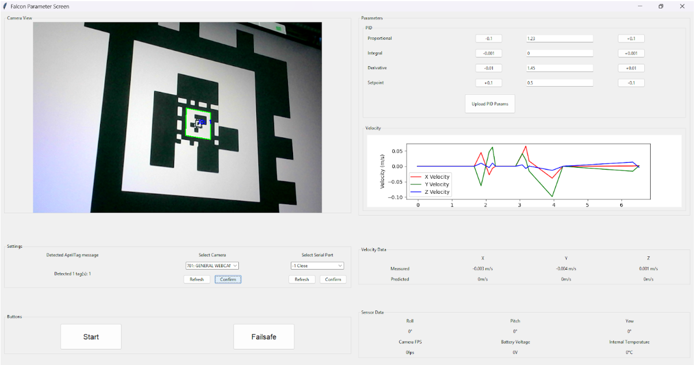Trigger the Failsafe button
Screen dimensions: 695x365
tap(264, 337)
